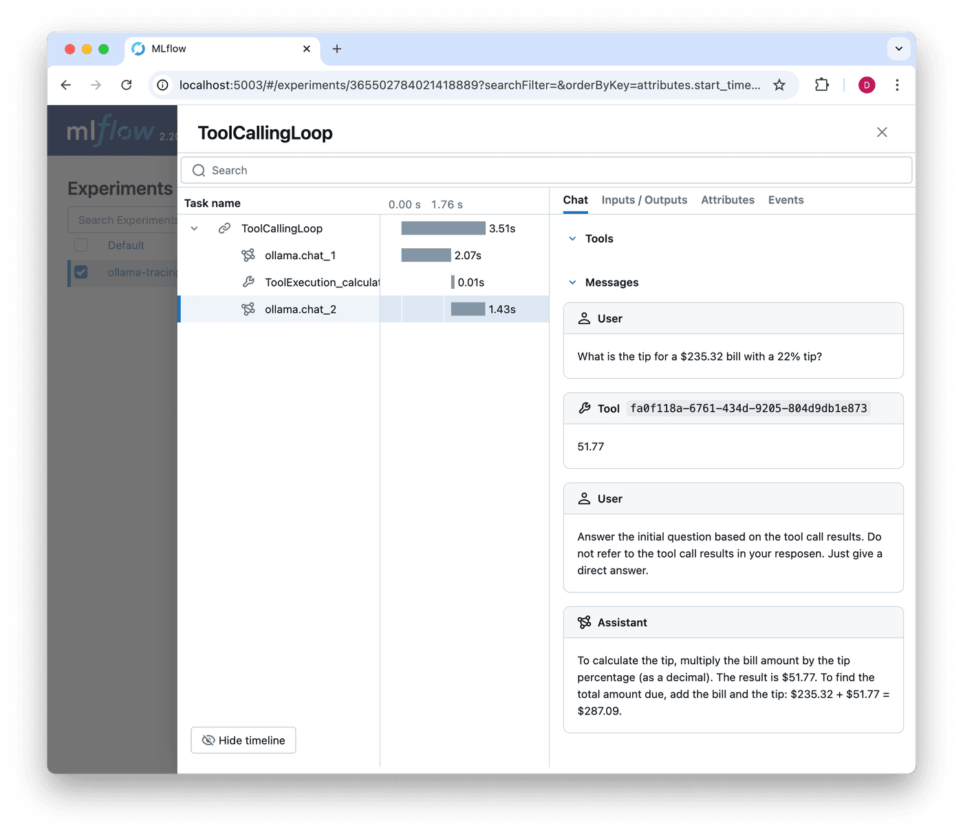Click the site information icon beside URL
This screenshot has height=836, width=963.
(163, 85)
